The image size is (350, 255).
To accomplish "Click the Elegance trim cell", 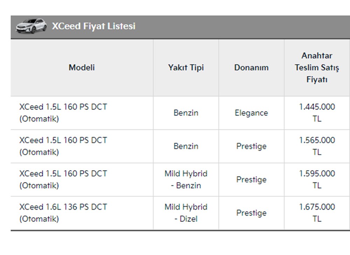I will (251, 113).
